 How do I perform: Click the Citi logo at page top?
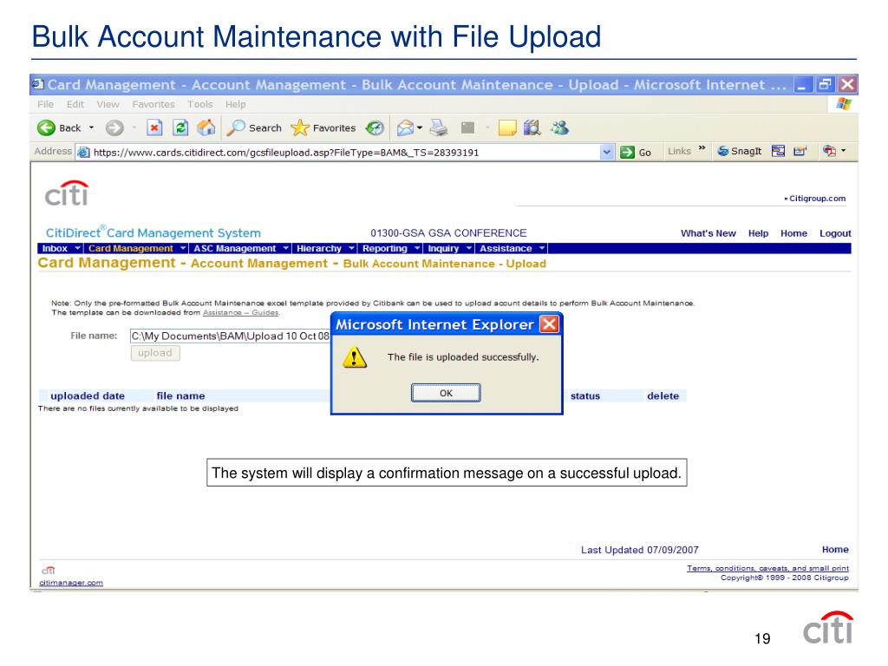point(67,193)
